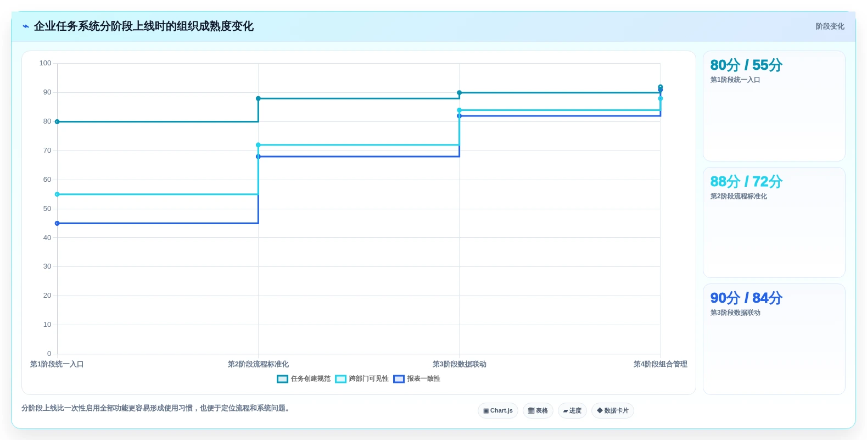Click the data point at 68 on 第2阶段

258,157
